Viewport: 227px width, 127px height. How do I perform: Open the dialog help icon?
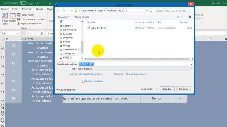pyautogui.click(x=190, y=17)
